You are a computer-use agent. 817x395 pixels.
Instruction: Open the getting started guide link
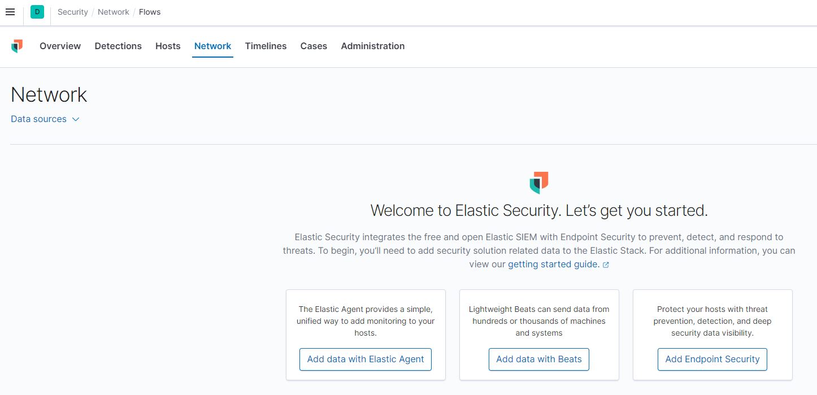coord(553,264)
